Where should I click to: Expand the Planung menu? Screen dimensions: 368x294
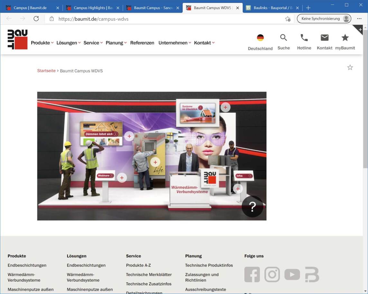point(116,43)
